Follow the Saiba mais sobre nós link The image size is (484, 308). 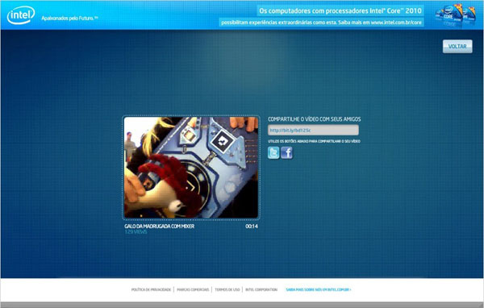(319, 289)
